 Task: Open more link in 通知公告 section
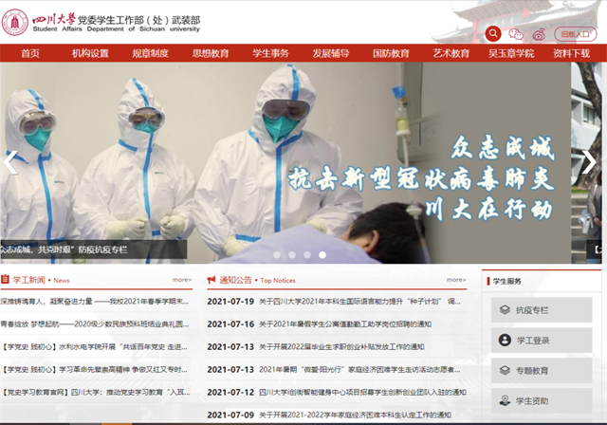(x=456, y=280)
